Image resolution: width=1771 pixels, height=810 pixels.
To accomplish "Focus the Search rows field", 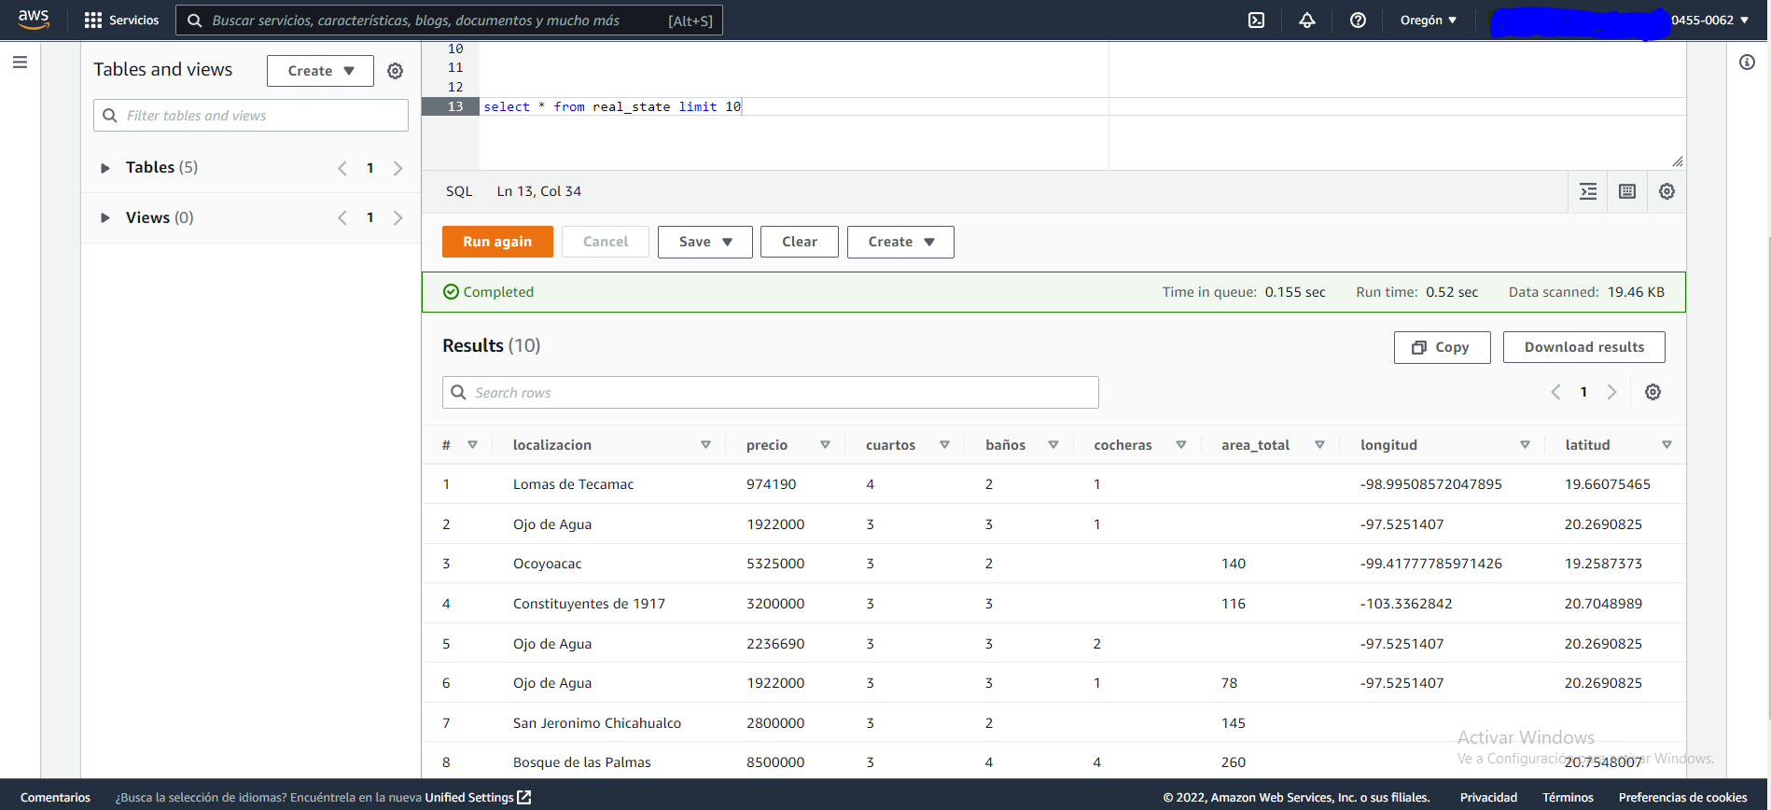I will click(x=771, y=393).
